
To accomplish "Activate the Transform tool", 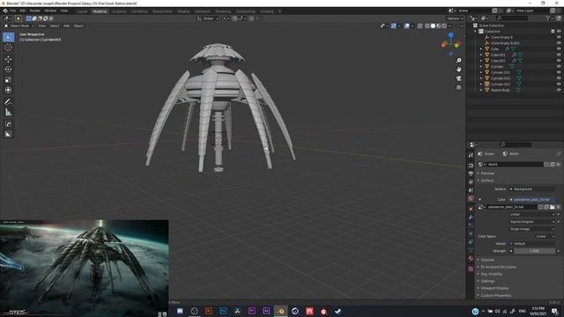I will click(8, 90).
